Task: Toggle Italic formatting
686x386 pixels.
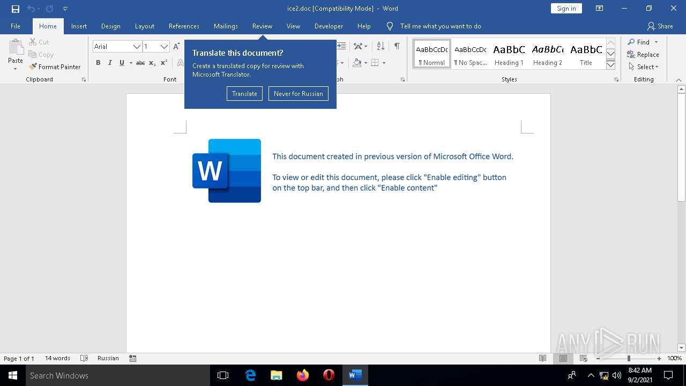Action: pos(110,63)
